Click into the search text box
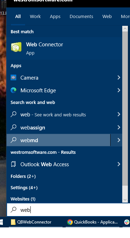 [68, 210]
